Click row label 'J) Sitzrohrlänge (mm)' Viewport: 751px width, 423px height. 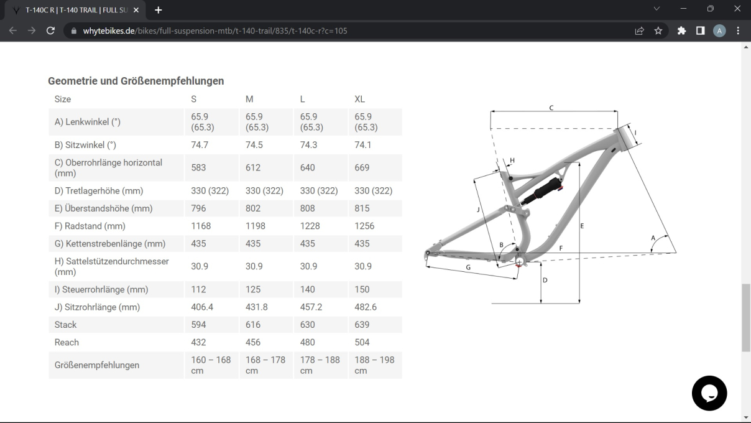97,307
